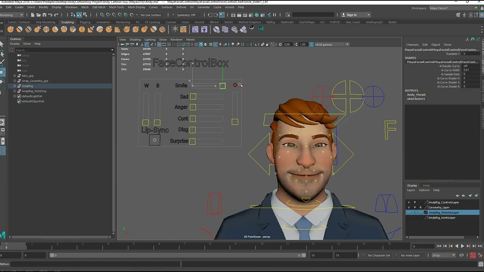The image size is (484, 272).
Task: Click the Layers menu in layer editor
Action: tap(411, 190)
